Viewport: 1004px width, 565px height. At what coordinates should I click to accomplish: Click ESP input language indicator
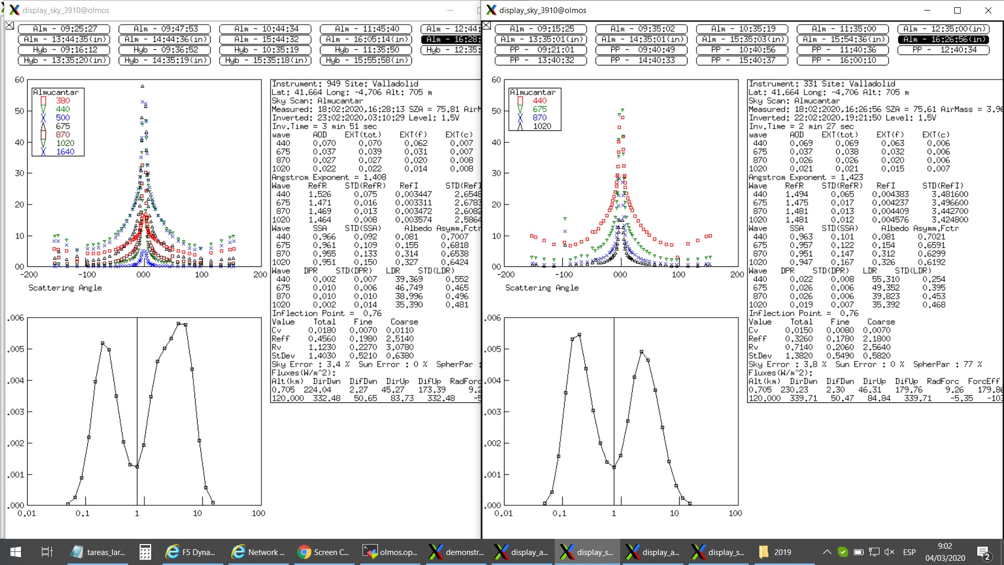pos(909,552)
